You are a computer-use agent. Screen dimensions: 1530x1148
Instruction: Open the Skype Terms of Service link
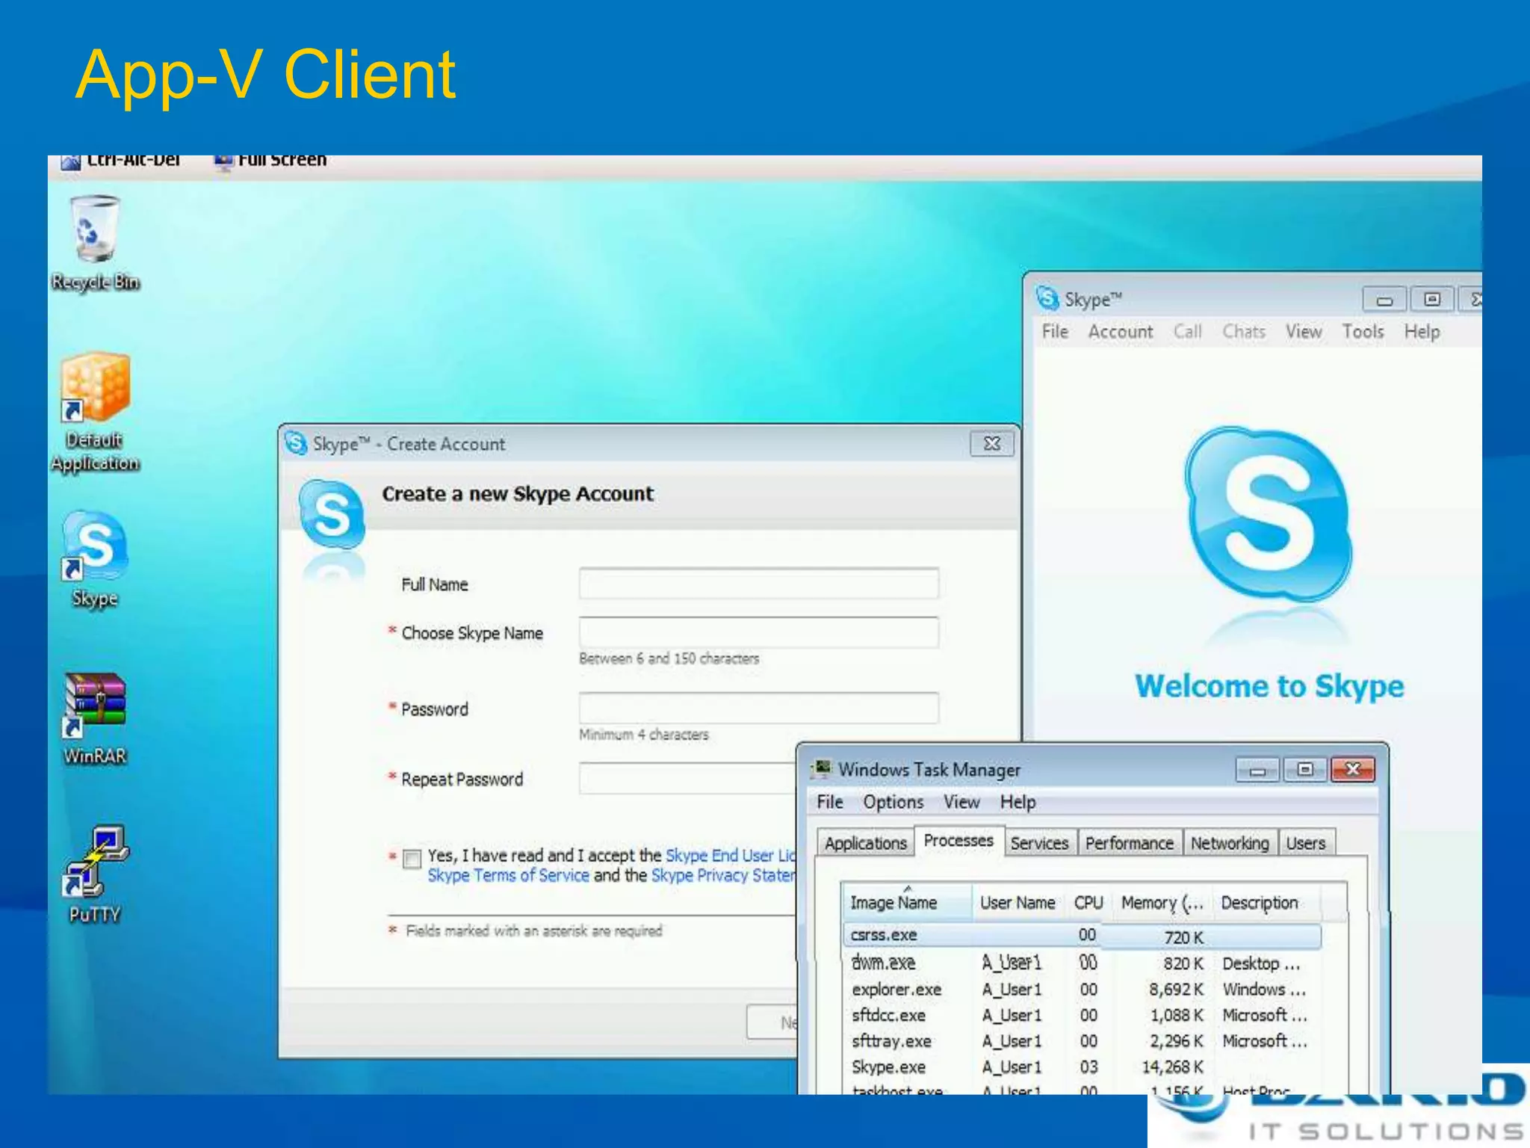pos(508,875)
